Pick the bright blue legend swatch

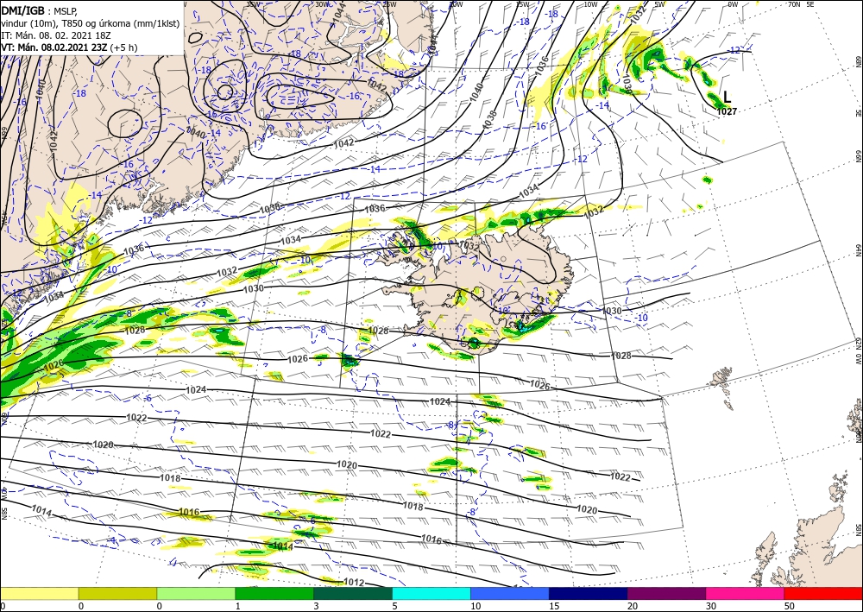[510, 593]
